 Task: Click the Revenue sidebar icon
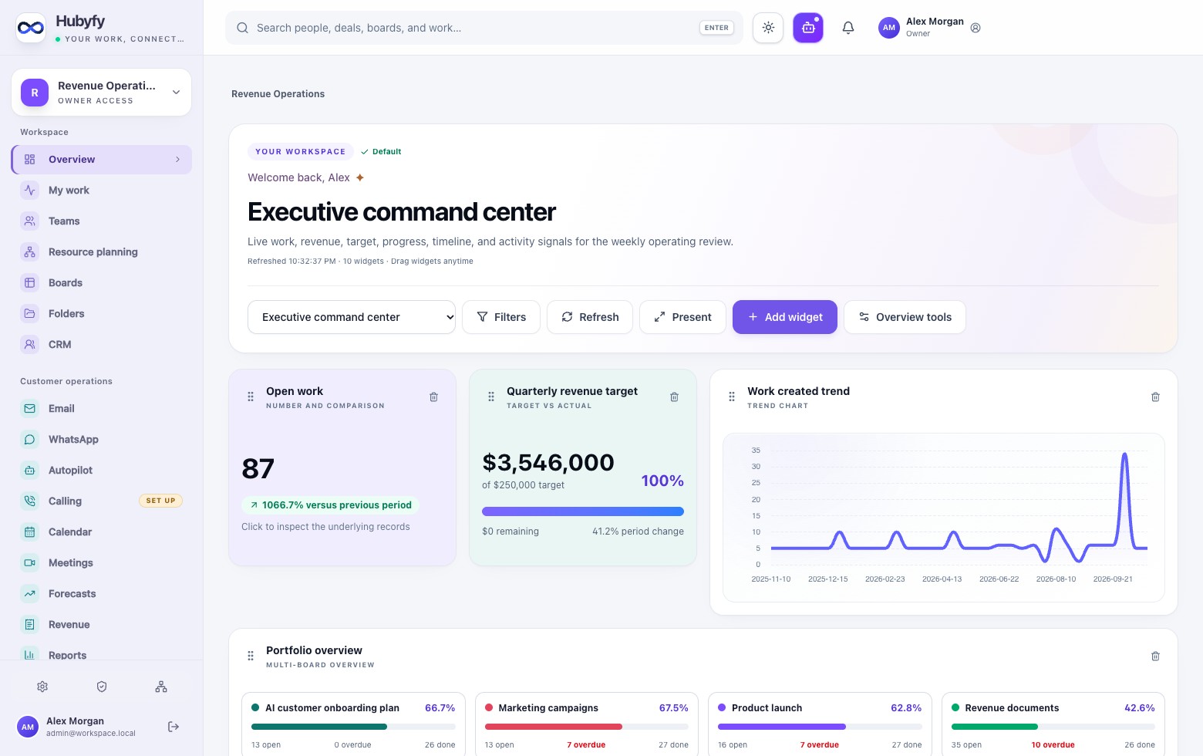(x=29, y=625)
